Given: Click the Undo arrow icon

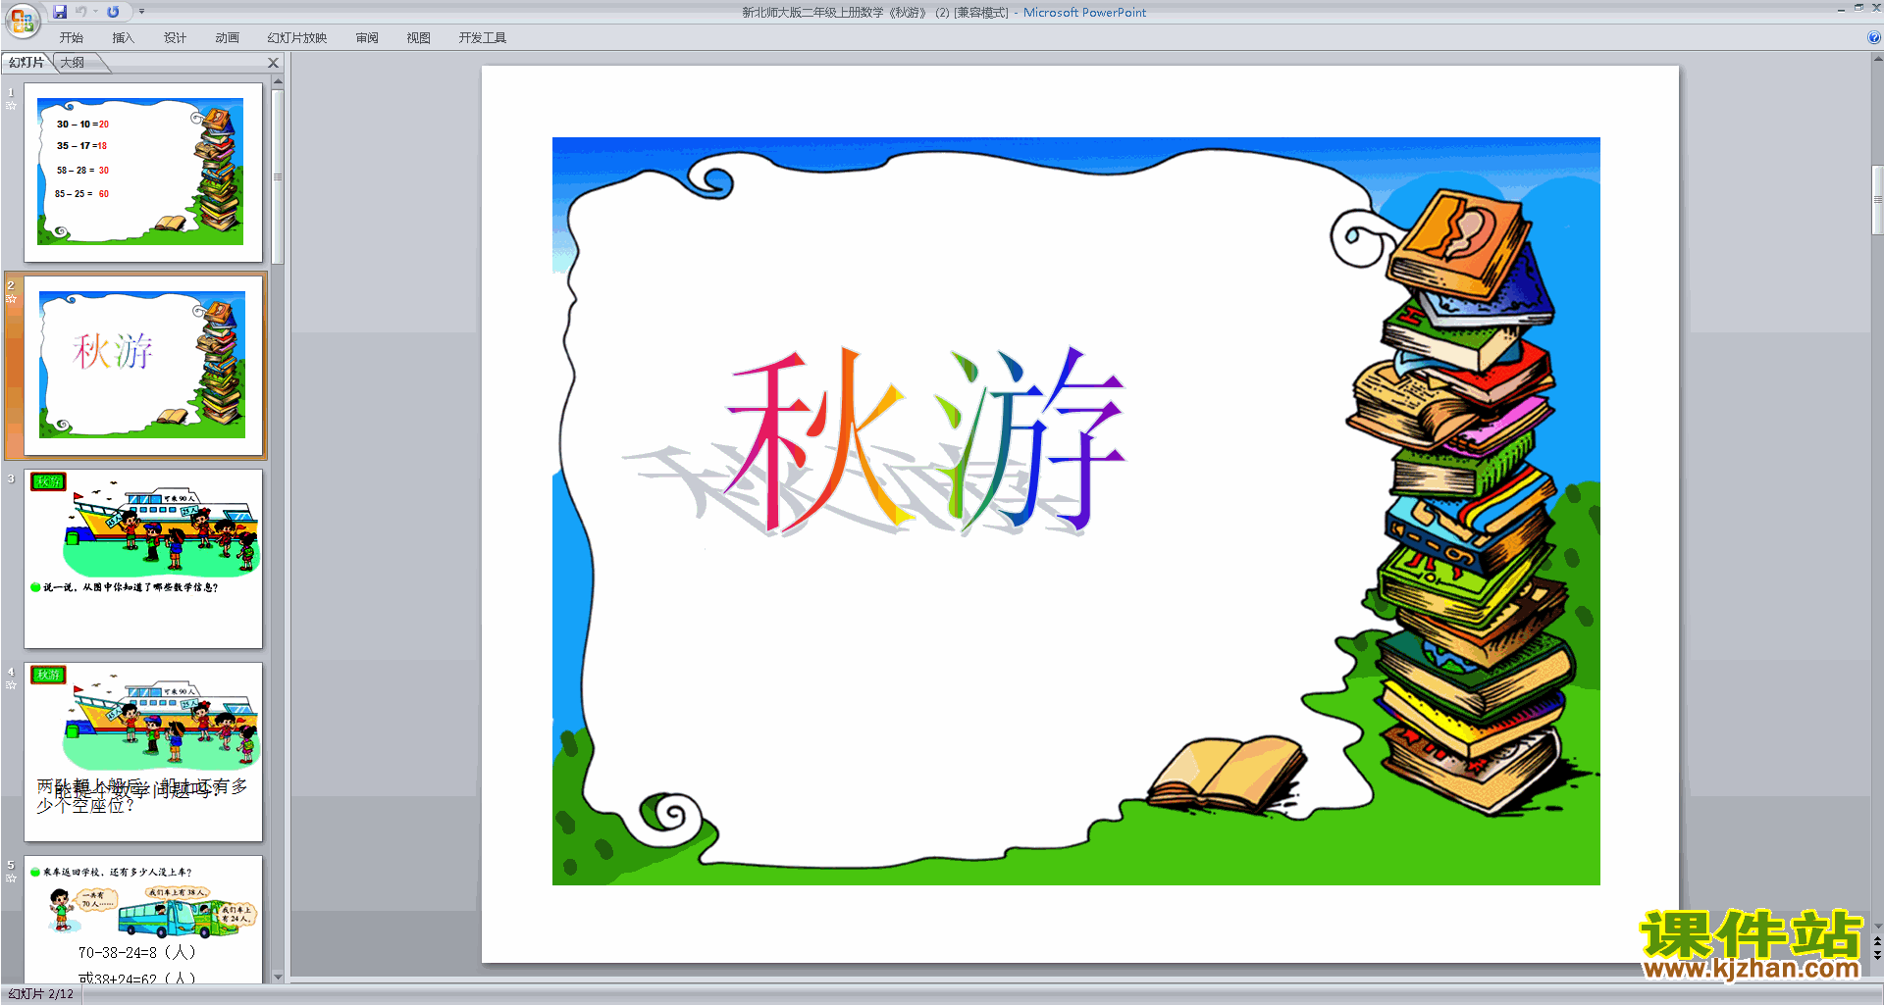Looking at the screenshot, I should pos(81,12).
